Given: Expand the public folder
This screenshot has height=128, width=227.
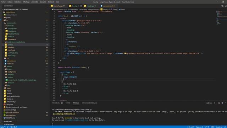Looking at the screenshot, I should tap(9, 17).
